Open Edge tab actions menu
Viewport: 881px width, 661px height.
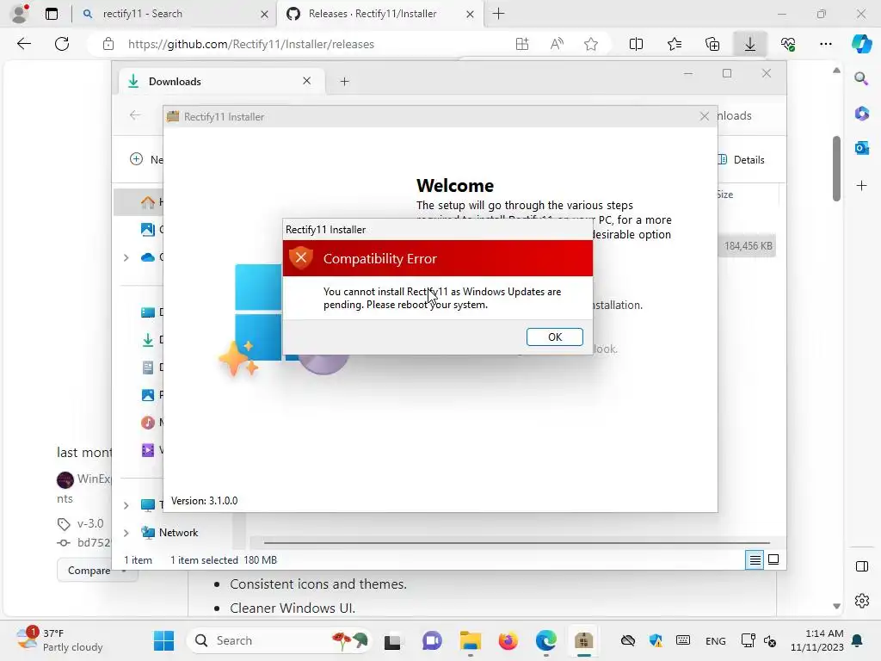point(51,14)
